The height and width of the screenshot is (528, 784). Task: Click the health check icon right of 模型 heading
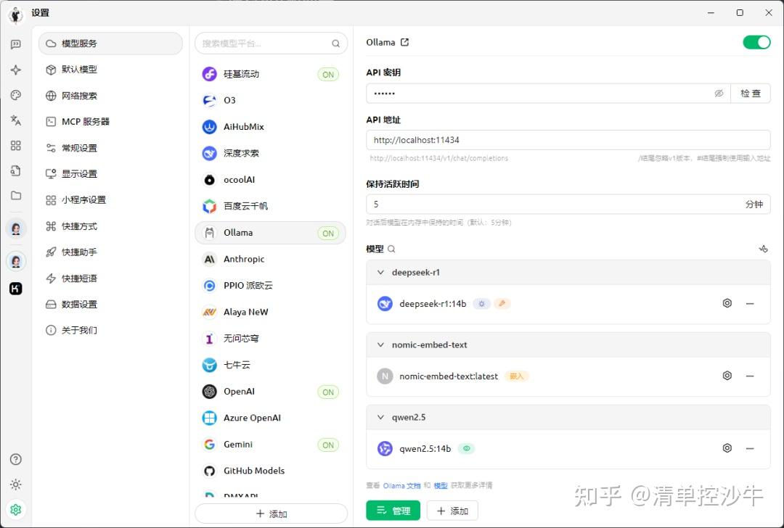[x=763, y=248]
